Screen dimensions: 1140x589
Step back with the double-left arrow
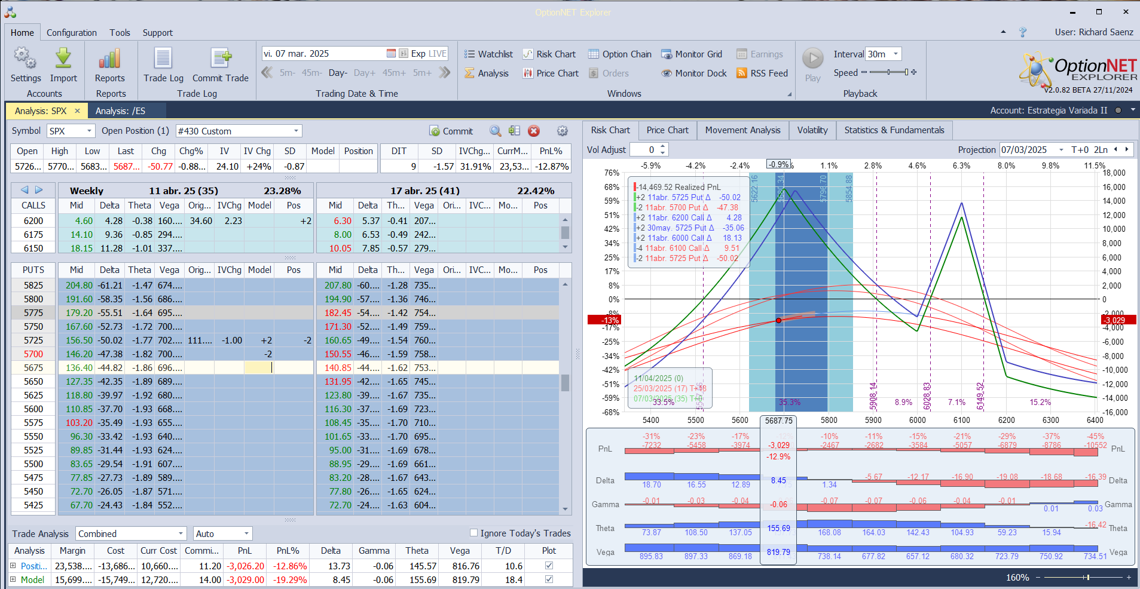point(267,73)
